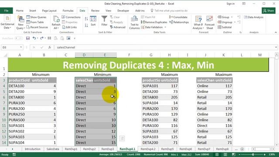
Task: Open Relationships
Action: (179, 22)
